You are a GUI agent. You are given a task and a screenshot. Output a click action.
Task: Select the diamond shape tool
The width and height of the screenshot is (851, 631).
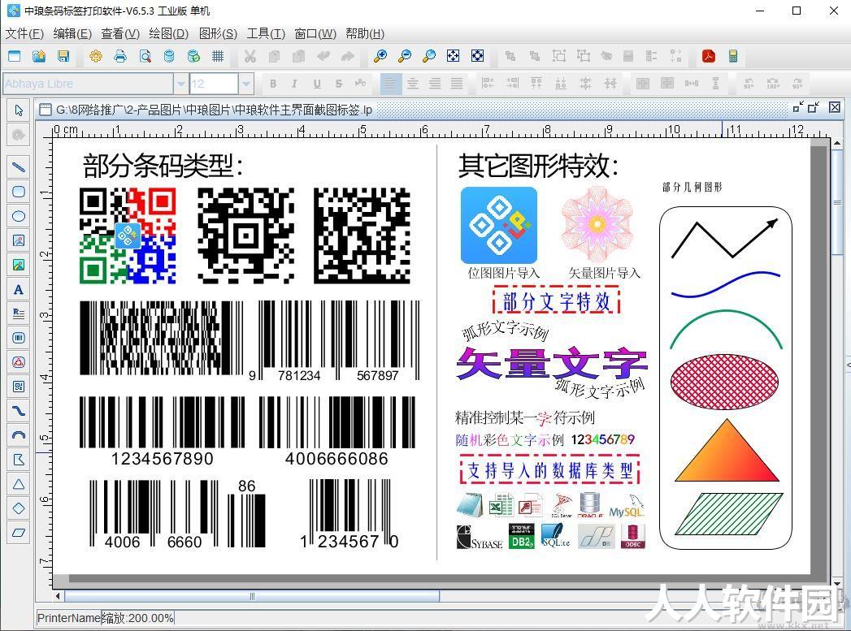19,508
